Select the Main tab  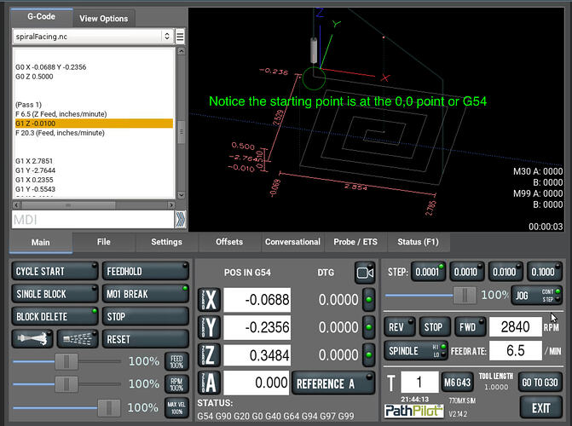(x=41, y=243)
